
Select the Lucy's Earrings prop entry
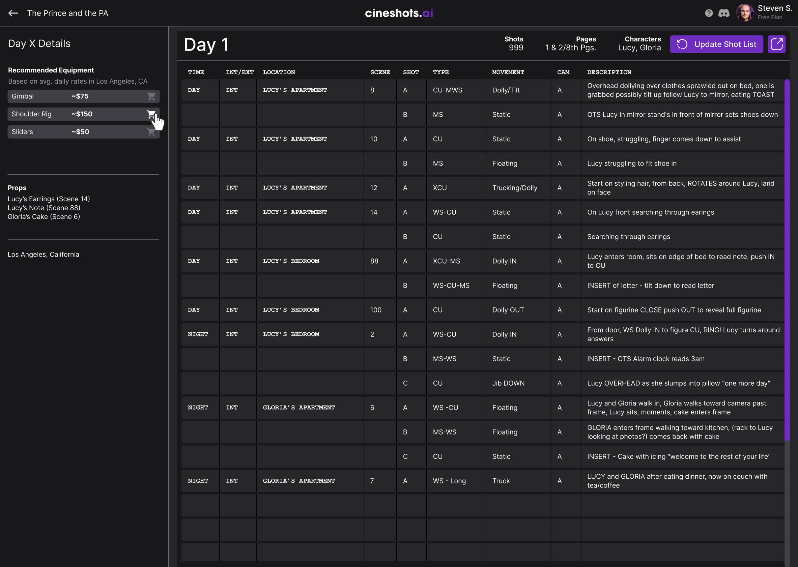pos(49,199)
